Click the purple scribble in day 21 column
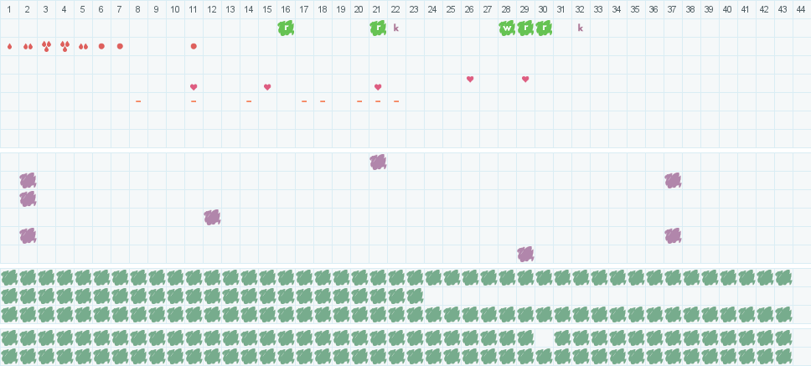Screen dimensions: 811x366 coord(378,162)
